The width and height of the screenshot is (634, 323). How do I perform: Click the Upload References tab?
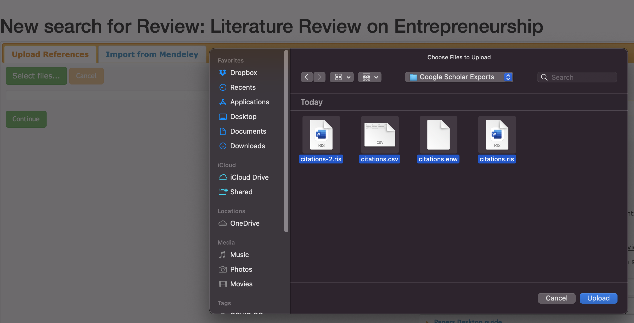(x=50, y=54)
